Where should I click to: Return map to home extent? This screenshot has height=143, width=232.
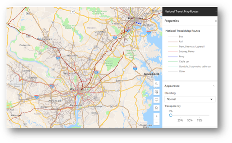[x=156, y=108]
